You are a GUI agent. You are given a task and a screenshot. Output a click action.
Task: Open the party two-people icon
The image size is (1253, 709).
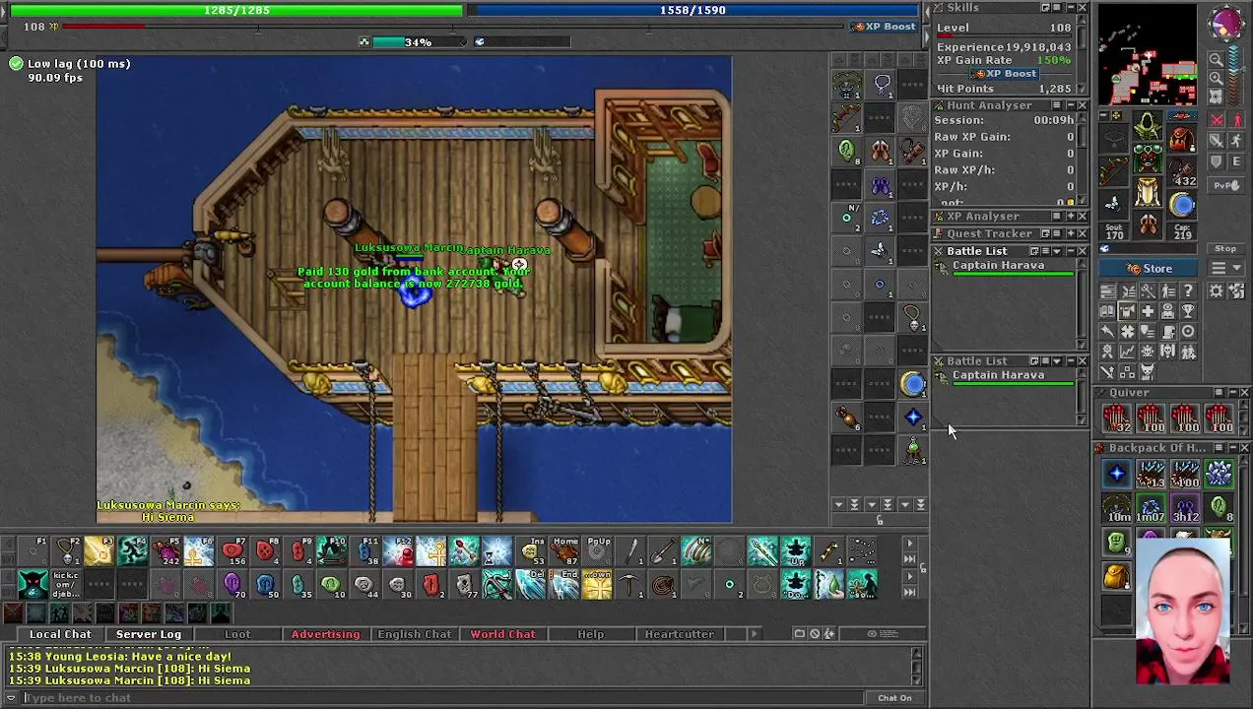[x=1188, y=351]
